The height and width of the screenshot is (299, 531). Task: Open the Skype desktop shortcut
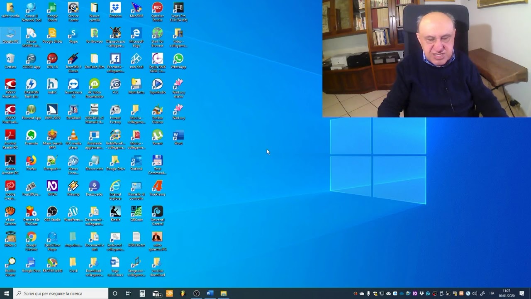click(x=73, y=36)
